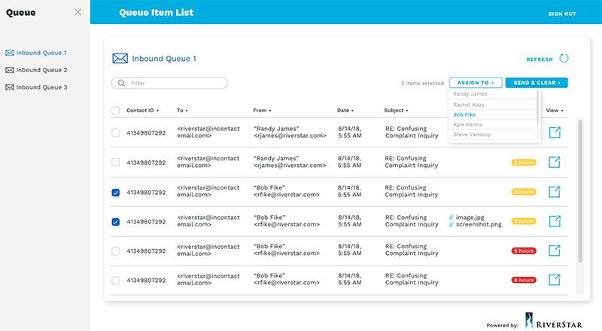Screen dimensions: 602x331
Task: Open the screenshot.png attachment
Action: (x=479, y=224)
